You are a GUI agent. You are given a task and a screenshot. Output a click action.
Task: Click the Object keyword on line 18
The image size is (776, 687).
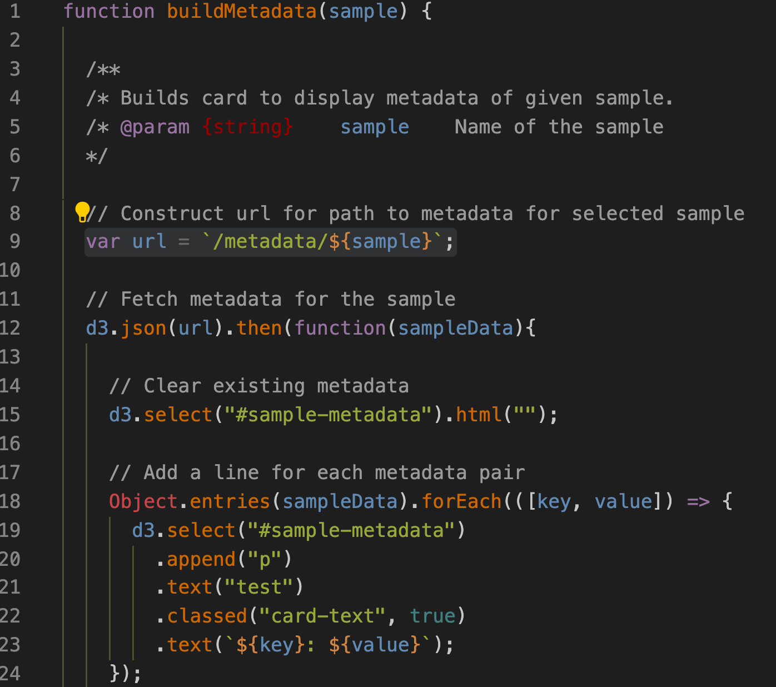click(x=143, y=501)
